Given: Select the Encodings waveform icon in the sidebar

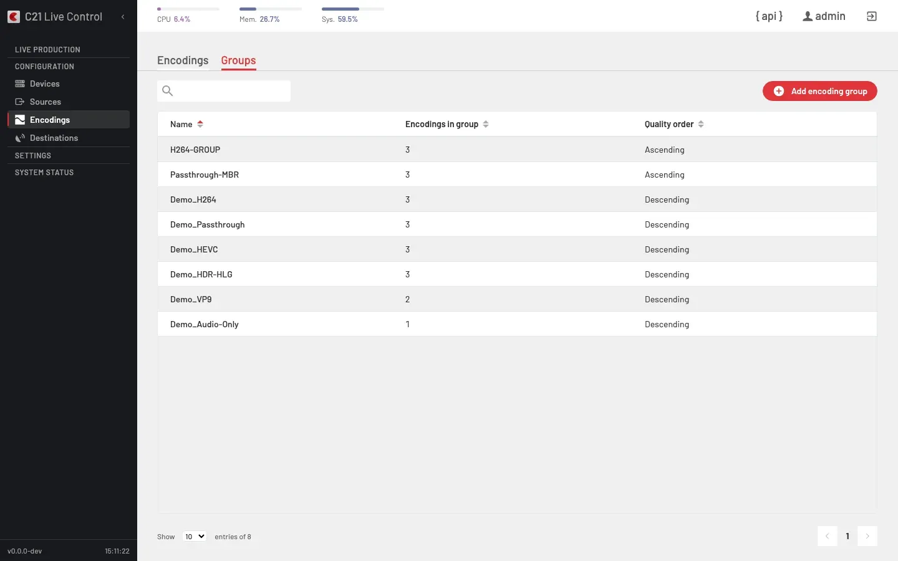Looking at the screenshot, I should click(x=20, y=120).
